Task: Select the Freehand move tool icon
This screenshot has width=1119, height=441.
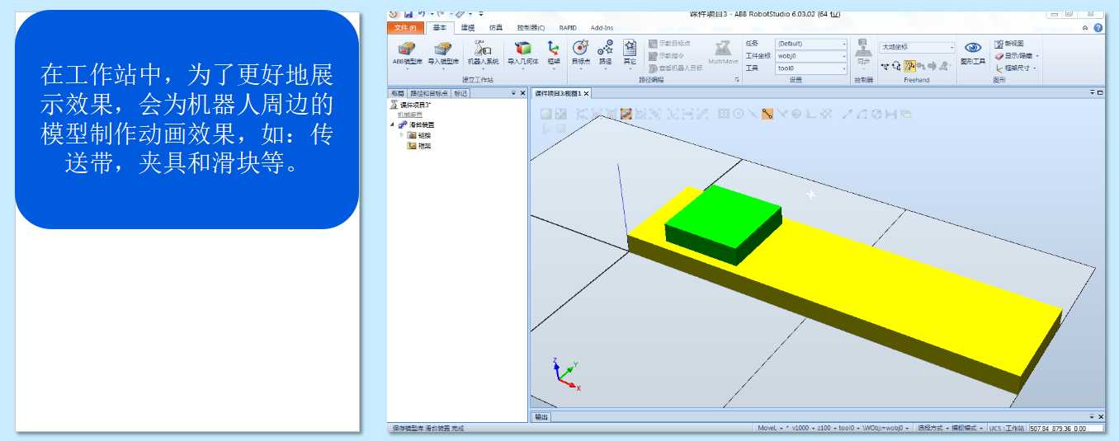Action: 885,66
